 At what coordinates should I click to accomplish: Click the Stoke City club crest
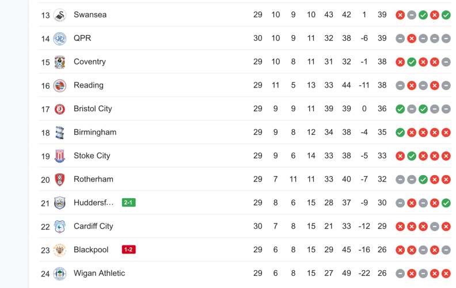[x=60, y=156]
